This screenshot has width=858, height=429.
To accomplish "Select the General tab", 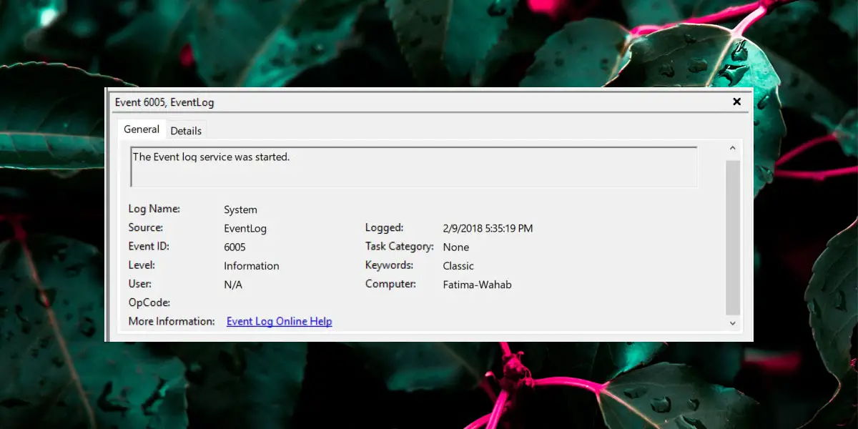I will 142,129.
